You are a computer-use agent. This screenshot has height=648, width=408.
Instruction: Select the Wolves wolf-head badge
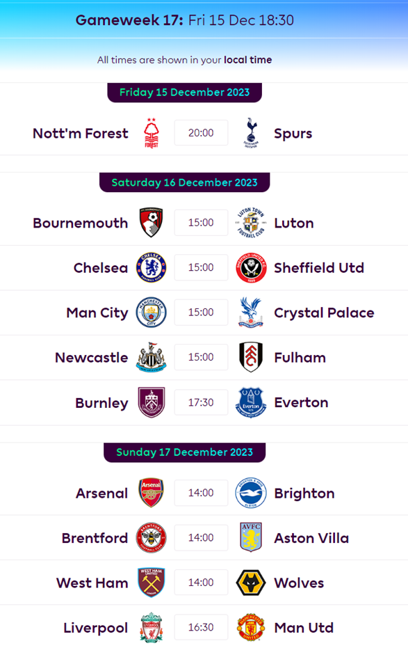point(251,583)
